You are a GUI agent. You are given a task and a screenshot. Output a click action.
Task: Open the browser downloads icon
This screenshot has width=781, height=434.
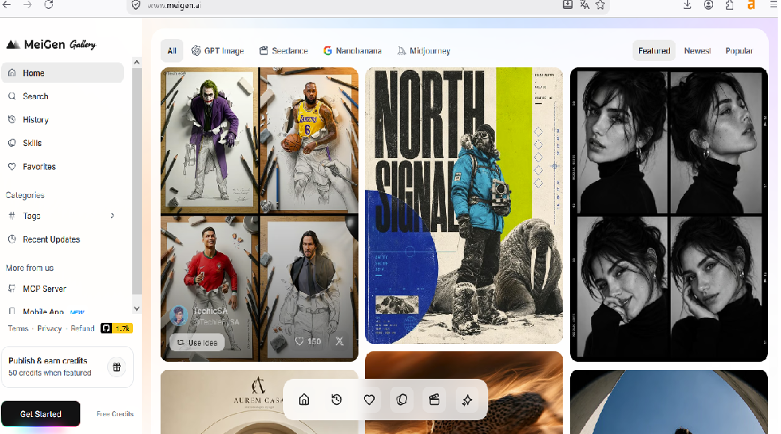pos(688,5)
